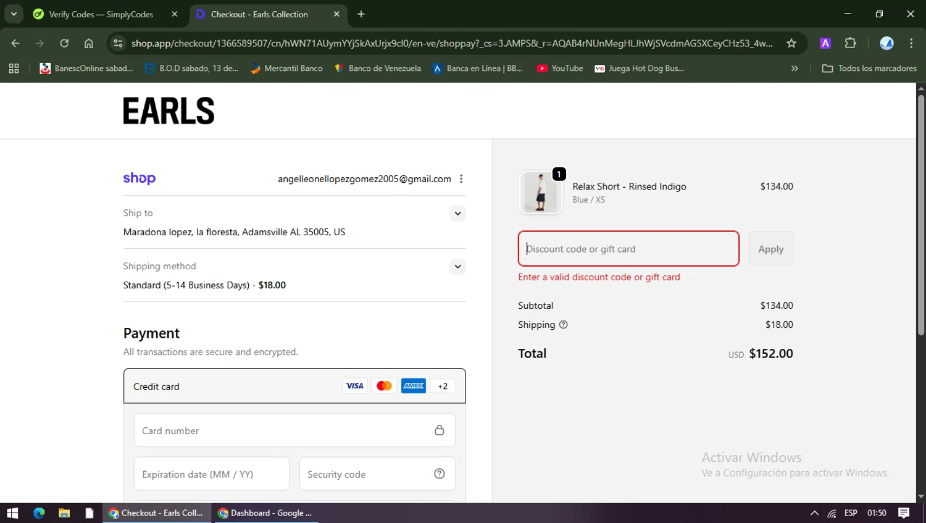Click the shop.app checkout URL field
Screen dimensions: 926x523
(x=452, y=43)
